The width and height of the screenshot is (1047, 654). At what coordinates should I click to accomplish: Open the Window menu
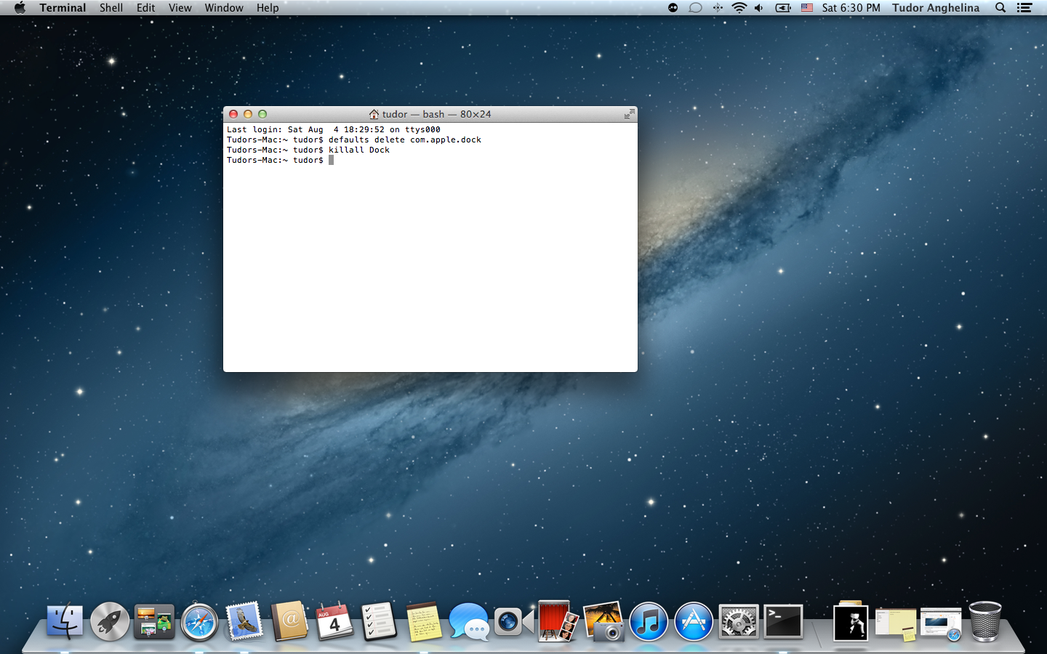click(223, 7)
